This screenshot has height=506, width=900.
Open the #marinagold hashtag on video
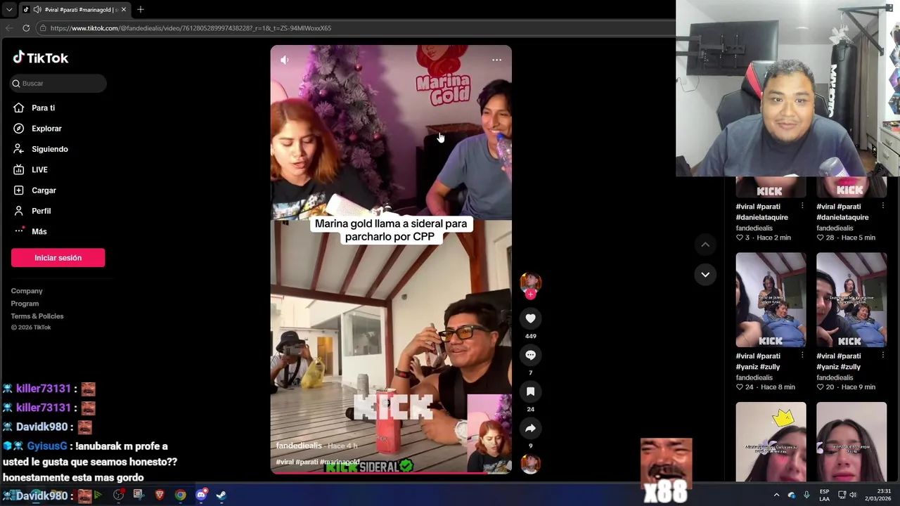tap(339, 462)
